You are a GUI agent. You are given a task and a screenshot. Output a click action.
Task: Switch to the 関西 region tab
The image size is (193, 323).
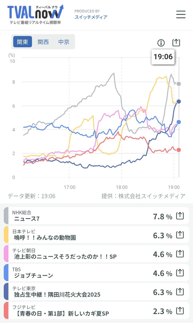[43, 42]
